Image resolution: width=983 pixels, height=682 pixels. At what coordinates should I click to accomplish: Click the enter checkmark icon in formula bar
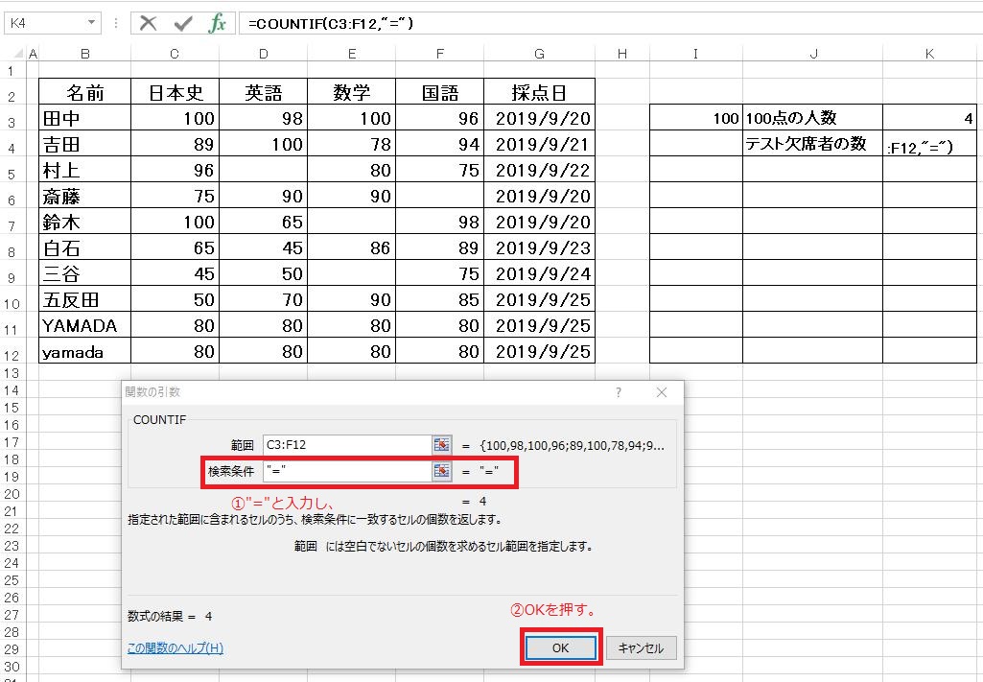pos(183,23)
